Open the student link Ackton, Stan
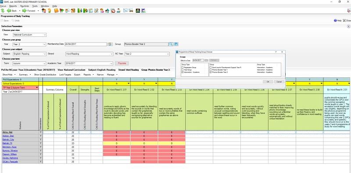The image size is (351, 173). (x=8, y=136)
